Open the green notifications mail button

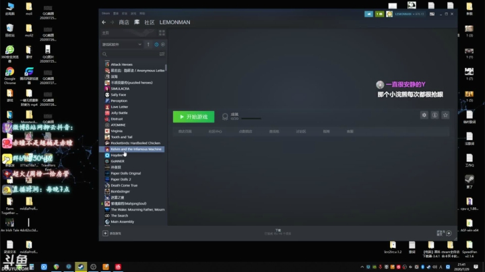379,14
